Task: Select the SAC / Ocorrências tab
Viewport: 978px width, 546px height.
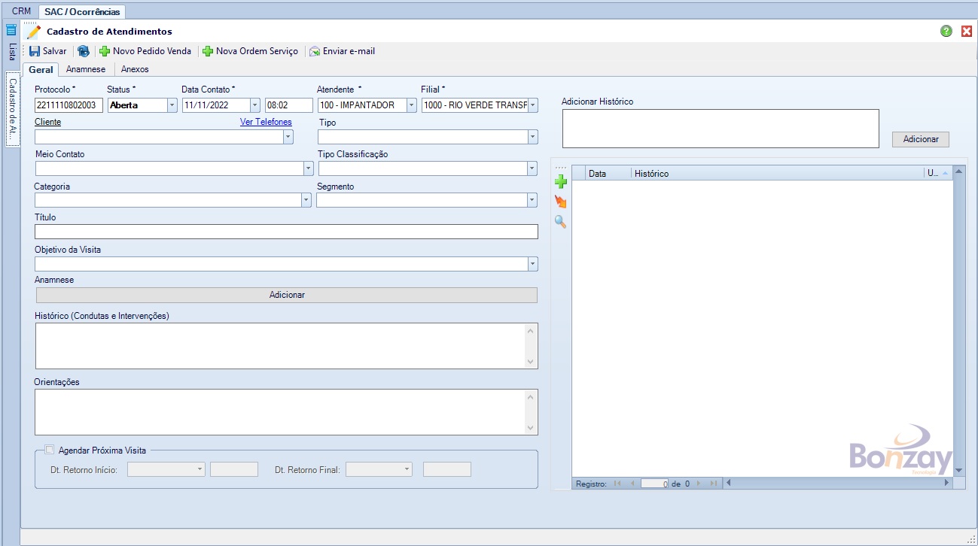Action: tap(82, 12)
